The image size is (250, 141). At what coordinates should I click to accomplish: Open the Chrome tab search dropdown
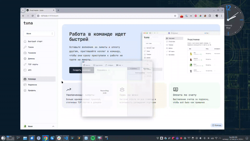23,10
